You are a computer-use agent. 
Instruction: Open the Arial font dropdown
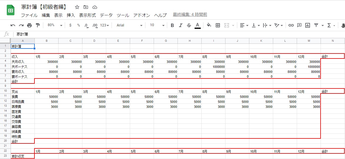(x=129, y=25)
